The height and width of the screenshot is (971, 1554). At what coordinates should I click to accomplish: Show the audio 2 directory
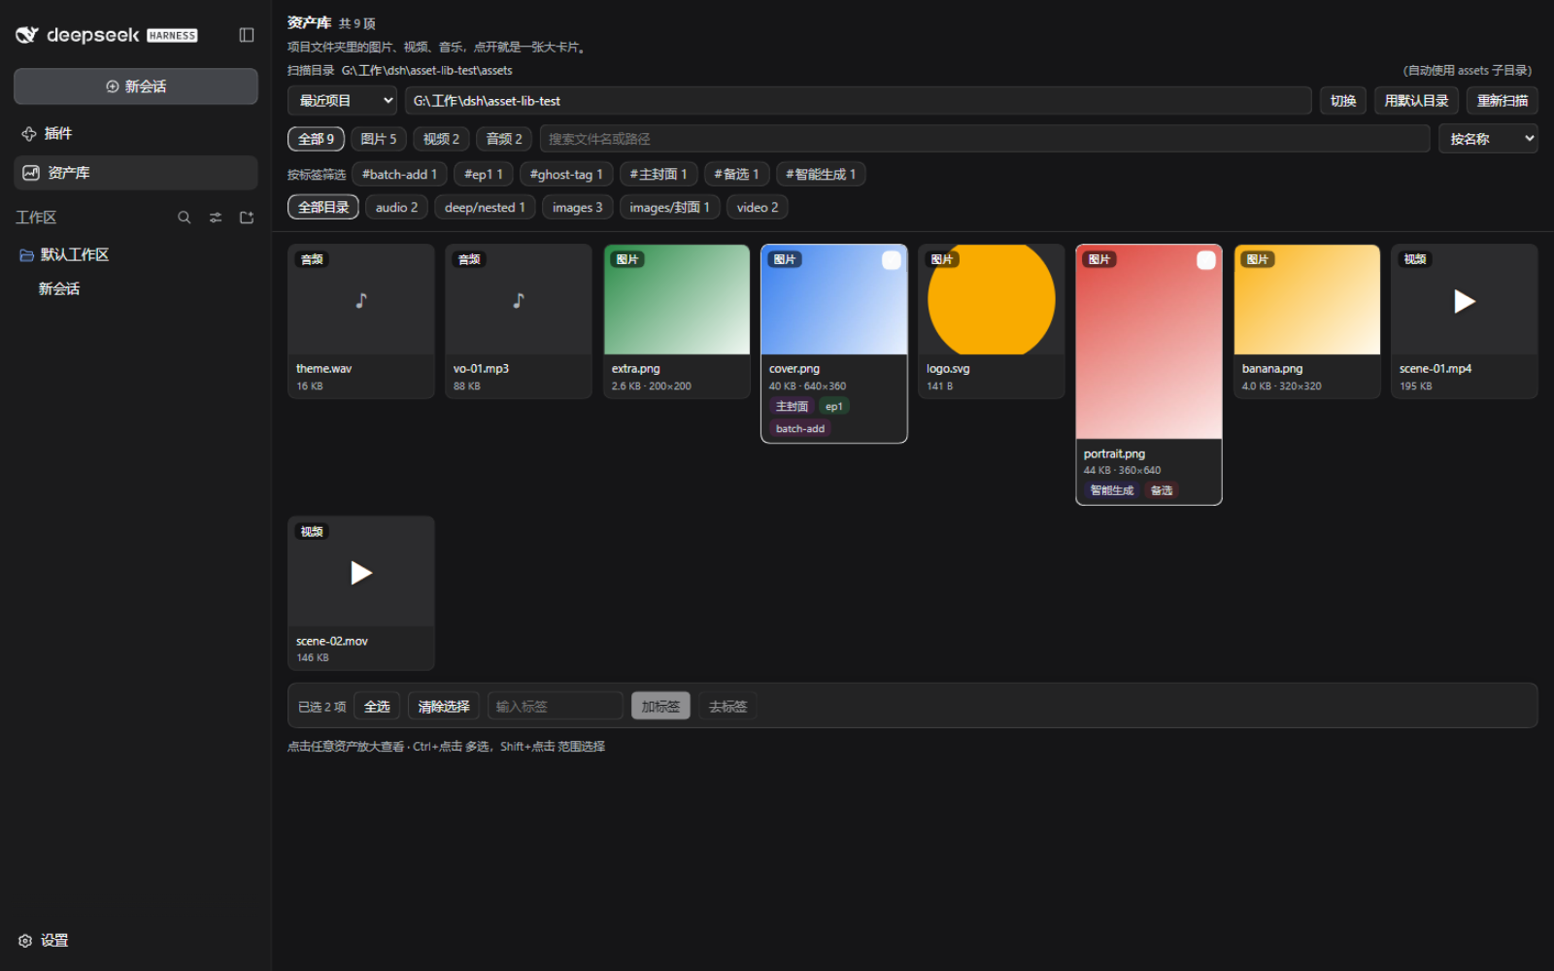tap(396, 208)
